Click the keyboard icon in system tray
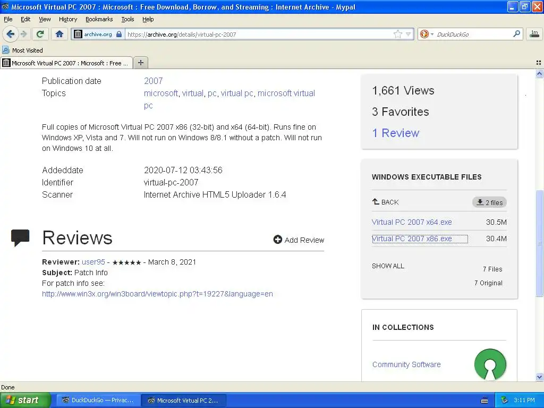Screen dimensions: 544x408 [x=484, y=401]
